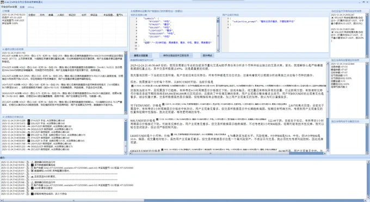
Task: Click the application icon in the title bar
Action: pos(2,2)
